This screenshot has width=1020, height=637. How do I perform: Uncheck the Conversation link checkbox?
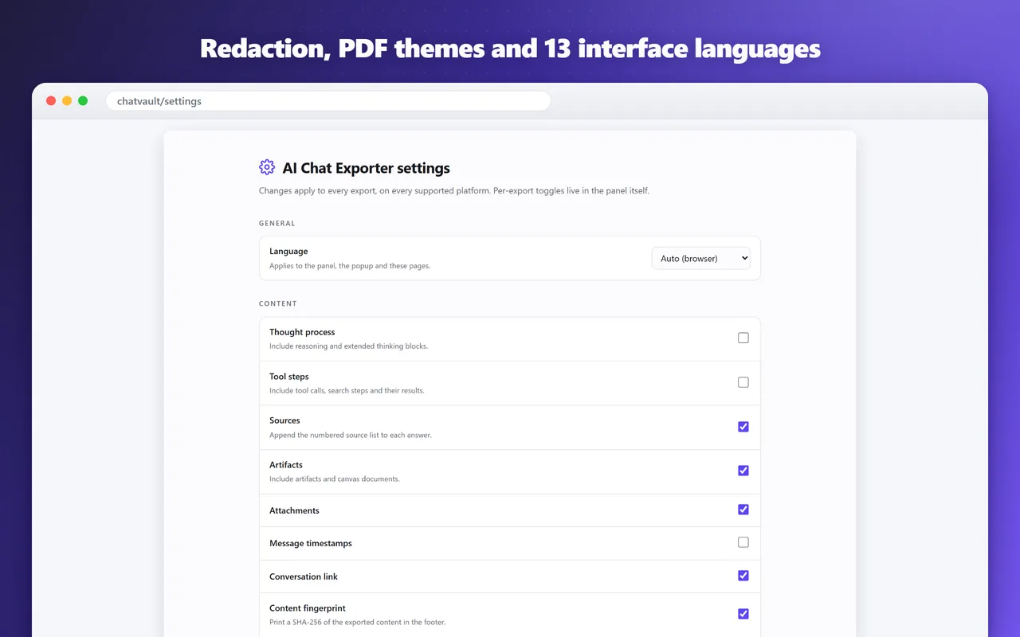(x=743, y=576)
